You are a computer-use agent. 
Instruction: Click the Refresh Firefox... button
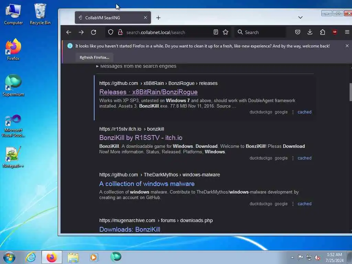[x=94, y=57]
